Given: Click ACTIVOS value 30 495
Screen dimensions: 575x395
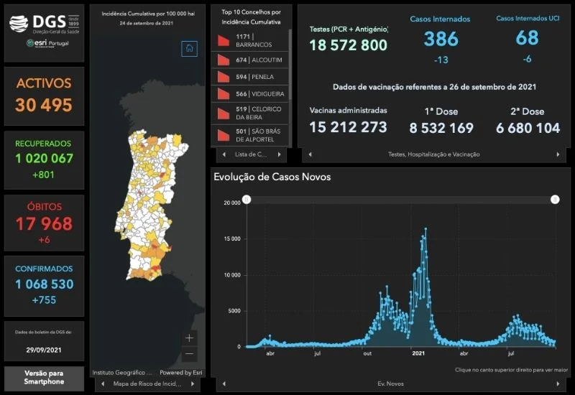Looking at the screenshot, I should (x=44, y=105).
